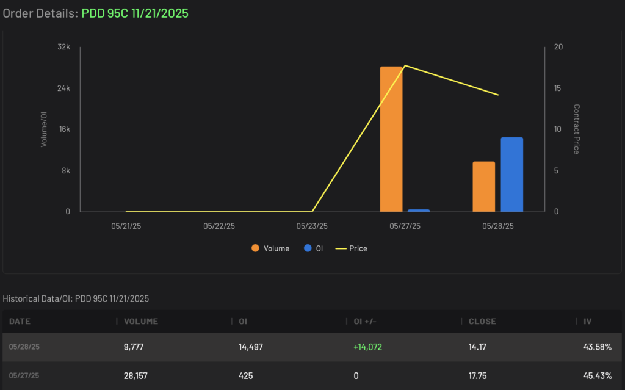
Task: Click the 14,497 open interest value
Action: click(x=251, y=347)
